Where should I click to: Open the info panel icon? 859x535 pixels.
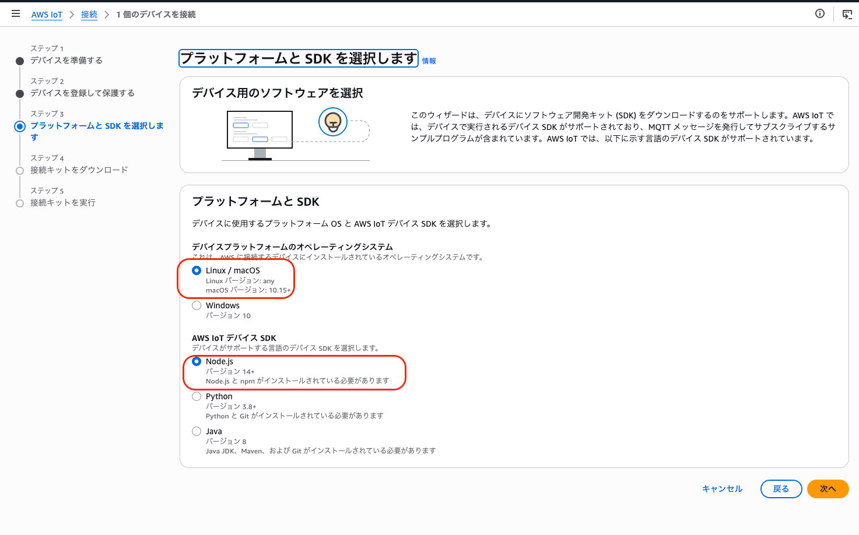pyautogui.click(x=820, y=13)
